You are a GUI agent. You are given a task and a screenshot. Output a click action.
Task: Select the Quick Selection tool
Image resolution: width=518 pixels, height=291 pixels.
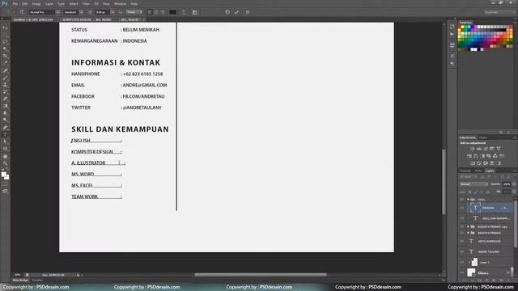[5, 49]
